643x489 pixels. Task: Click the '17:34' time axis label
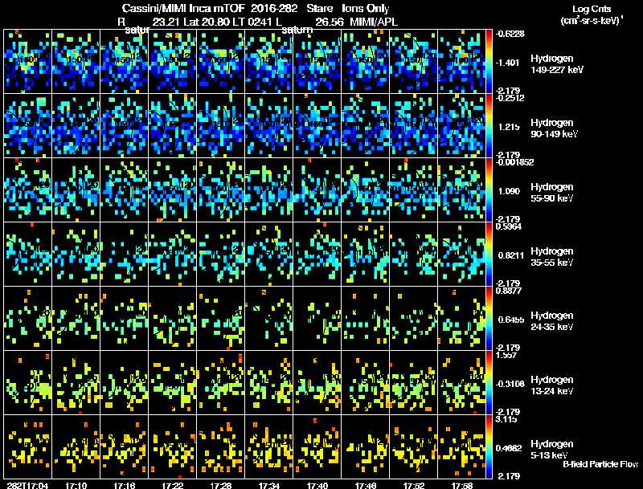(x=269, y=485)
